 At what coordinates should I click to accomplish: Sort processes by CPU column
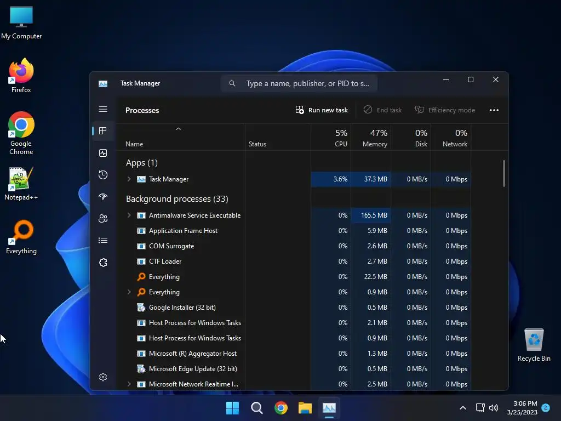[x=331, y=137]
